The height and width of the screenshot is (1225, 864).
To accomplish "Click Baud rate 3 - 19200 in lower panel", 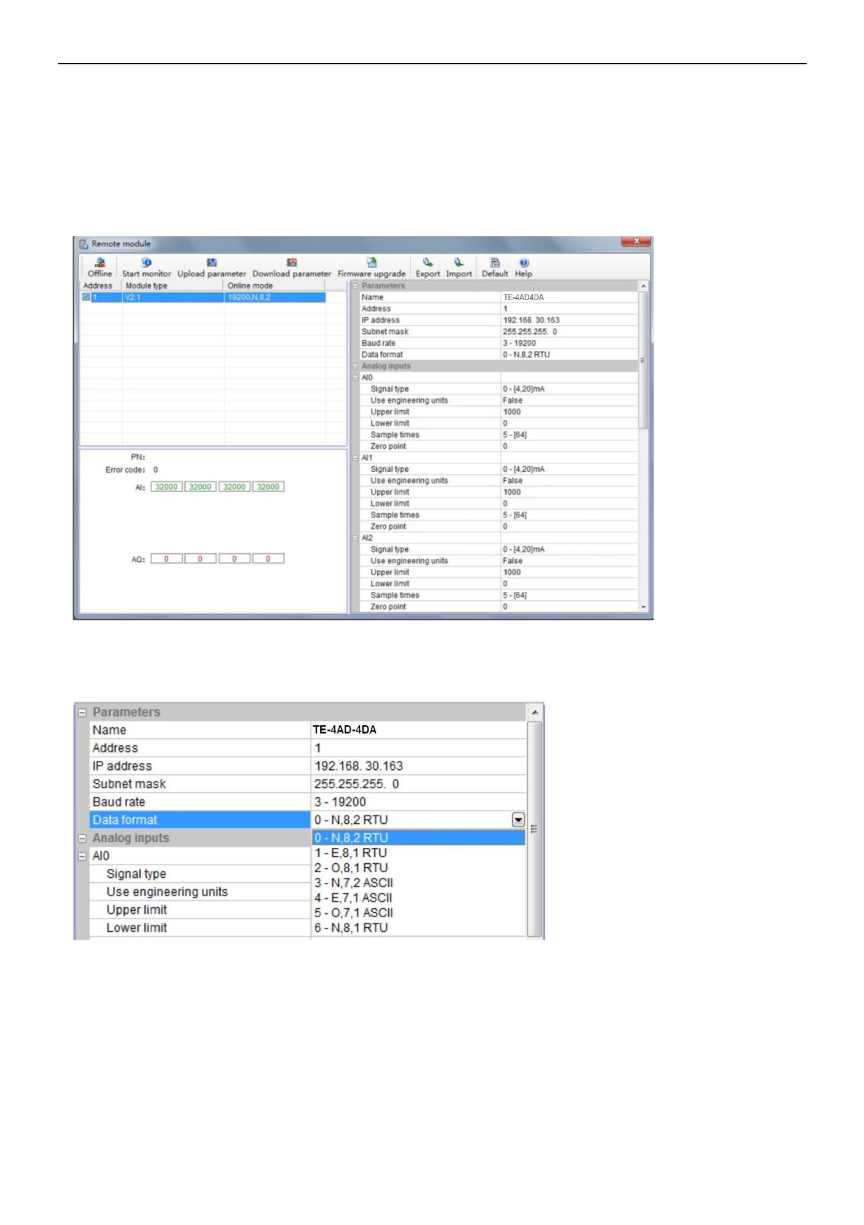I will click(x=418, y=802).
